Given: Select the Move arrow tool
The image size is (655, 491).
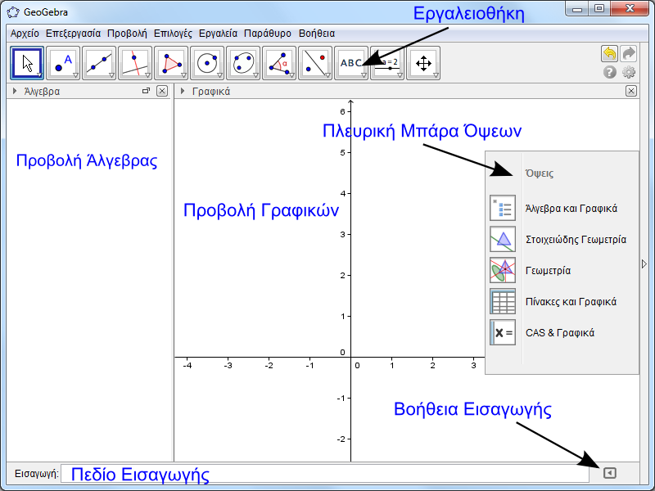Looking at the screenshot, I should [x=27, y=64].
